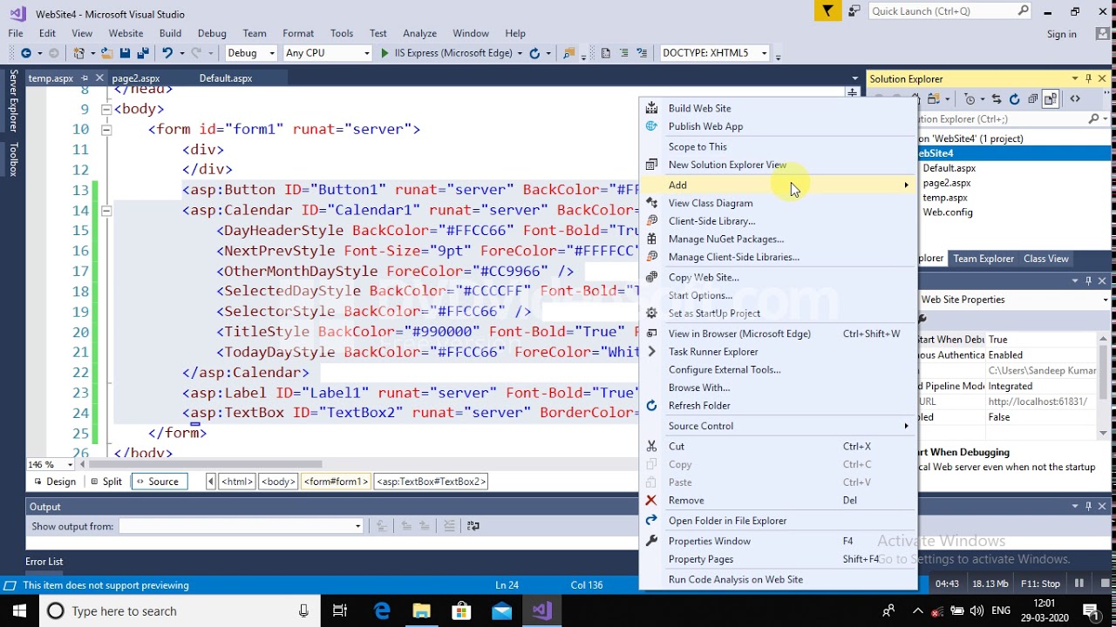This screenshot has height=627, width=1116.
Task: Click Sign in link
Action: tap(1061, 34)
